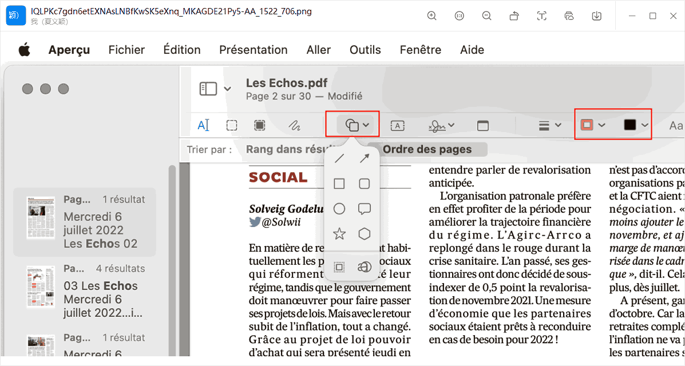Open the Aller menu
This screenshot has width=685, height=366.
pos(319,50)
